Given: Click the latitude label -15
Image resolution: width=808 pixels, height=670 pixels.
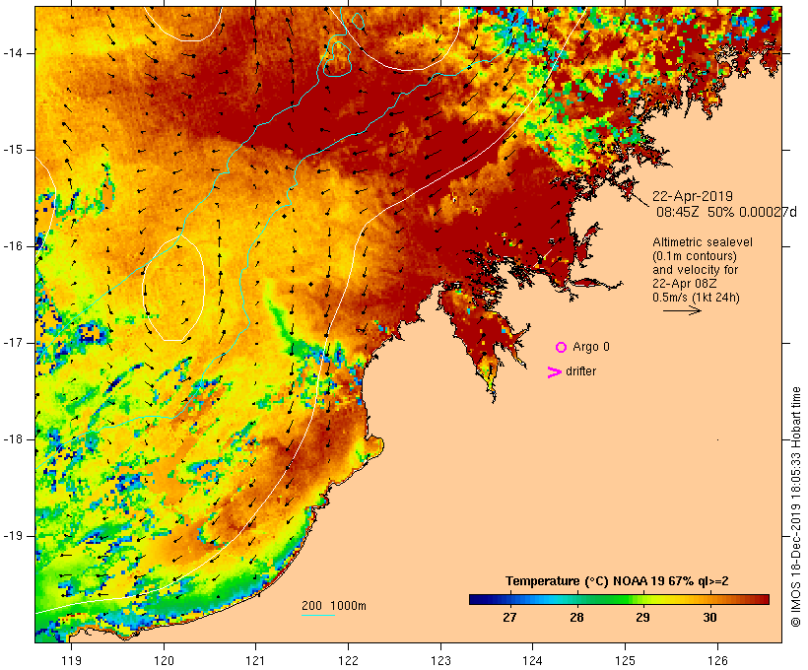Looking at the screenshot, I should pyautogui.click(x=13, y=150).
